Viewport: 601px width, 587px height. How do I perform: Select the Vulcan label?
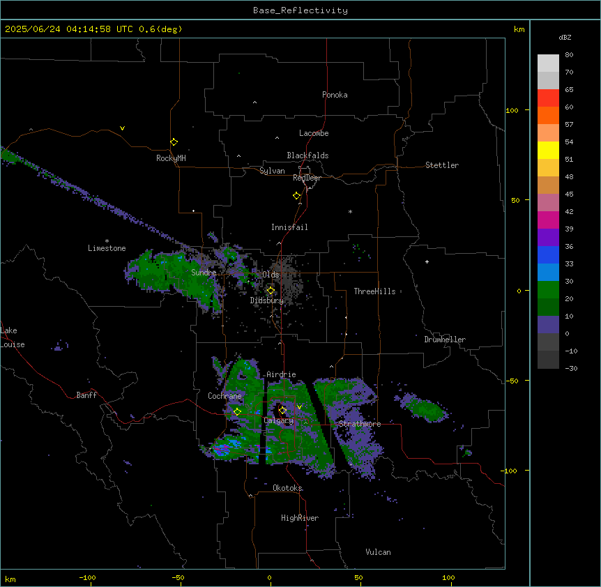pos(379,552)
